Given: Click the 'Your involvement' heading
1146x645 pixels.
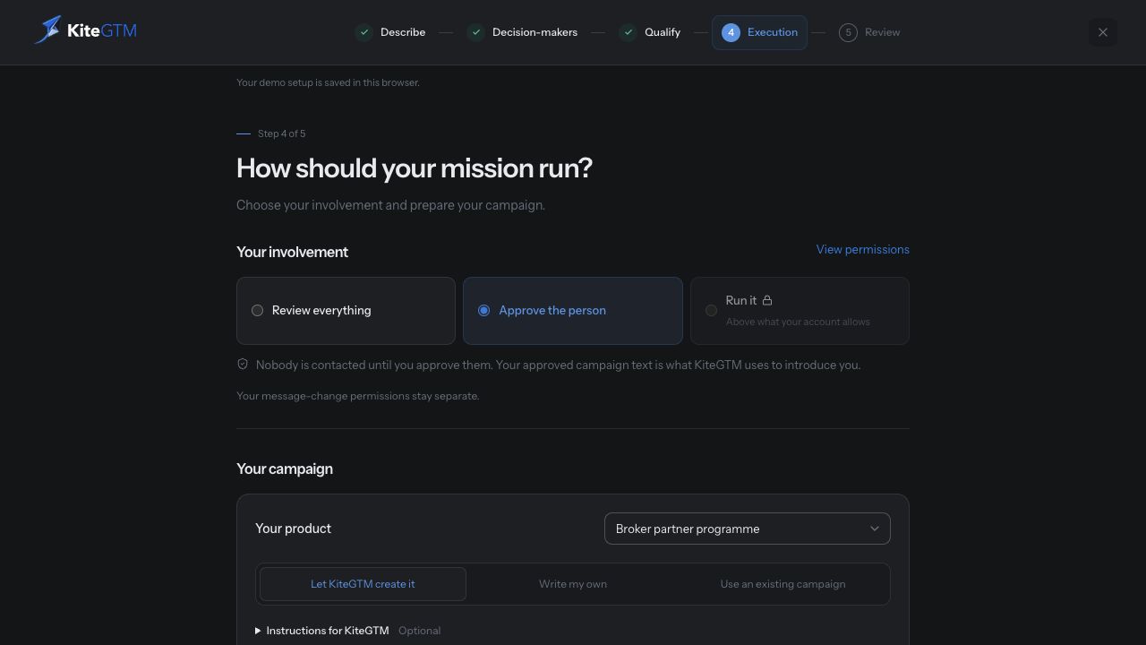Looking at the screenshot, I should 292,252.
